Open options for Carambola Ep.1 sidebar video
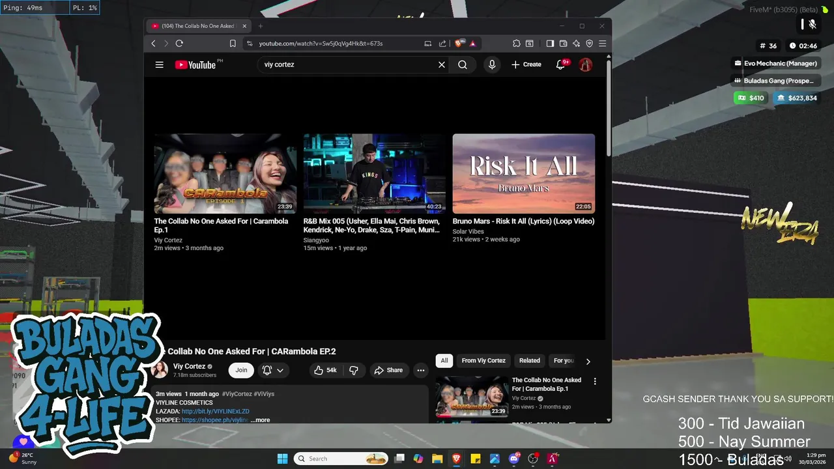Image resolution: width=834 pixels, height=469 pixels. [x=594, y=381]
